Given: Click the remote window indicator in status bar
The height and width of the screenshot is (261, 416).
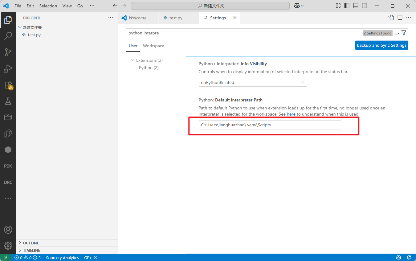Looking at the screenshot, I should click(x=6, y=258).
